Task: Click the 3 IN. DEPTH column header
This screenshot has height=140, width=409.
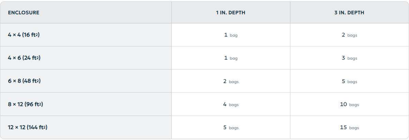Action: pos(349,13)
